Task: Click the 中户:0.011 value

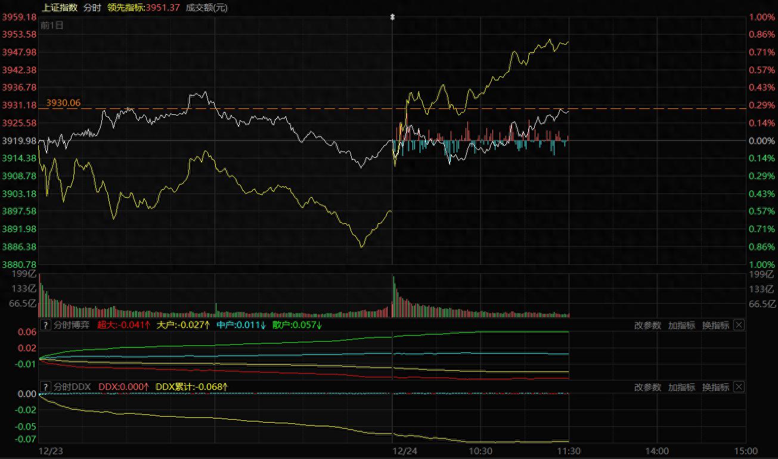Action: coord(241,326)
